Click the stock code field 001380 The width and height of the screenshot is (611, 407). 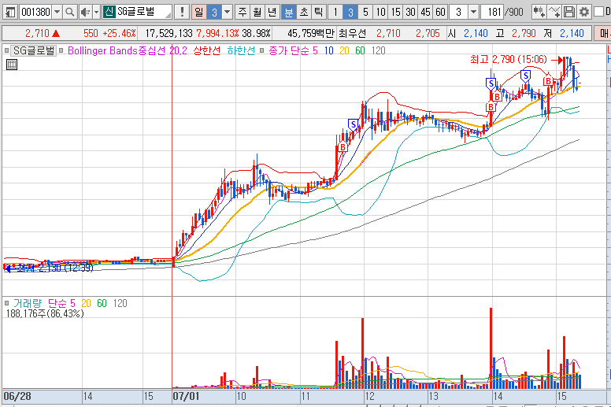[35, 12]
